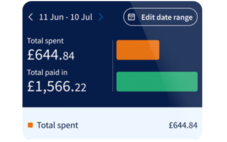Viewport: 227px width, 142px height.
Task: Click the £644.84 amount in the bottom row
Action: coord(183,125)
